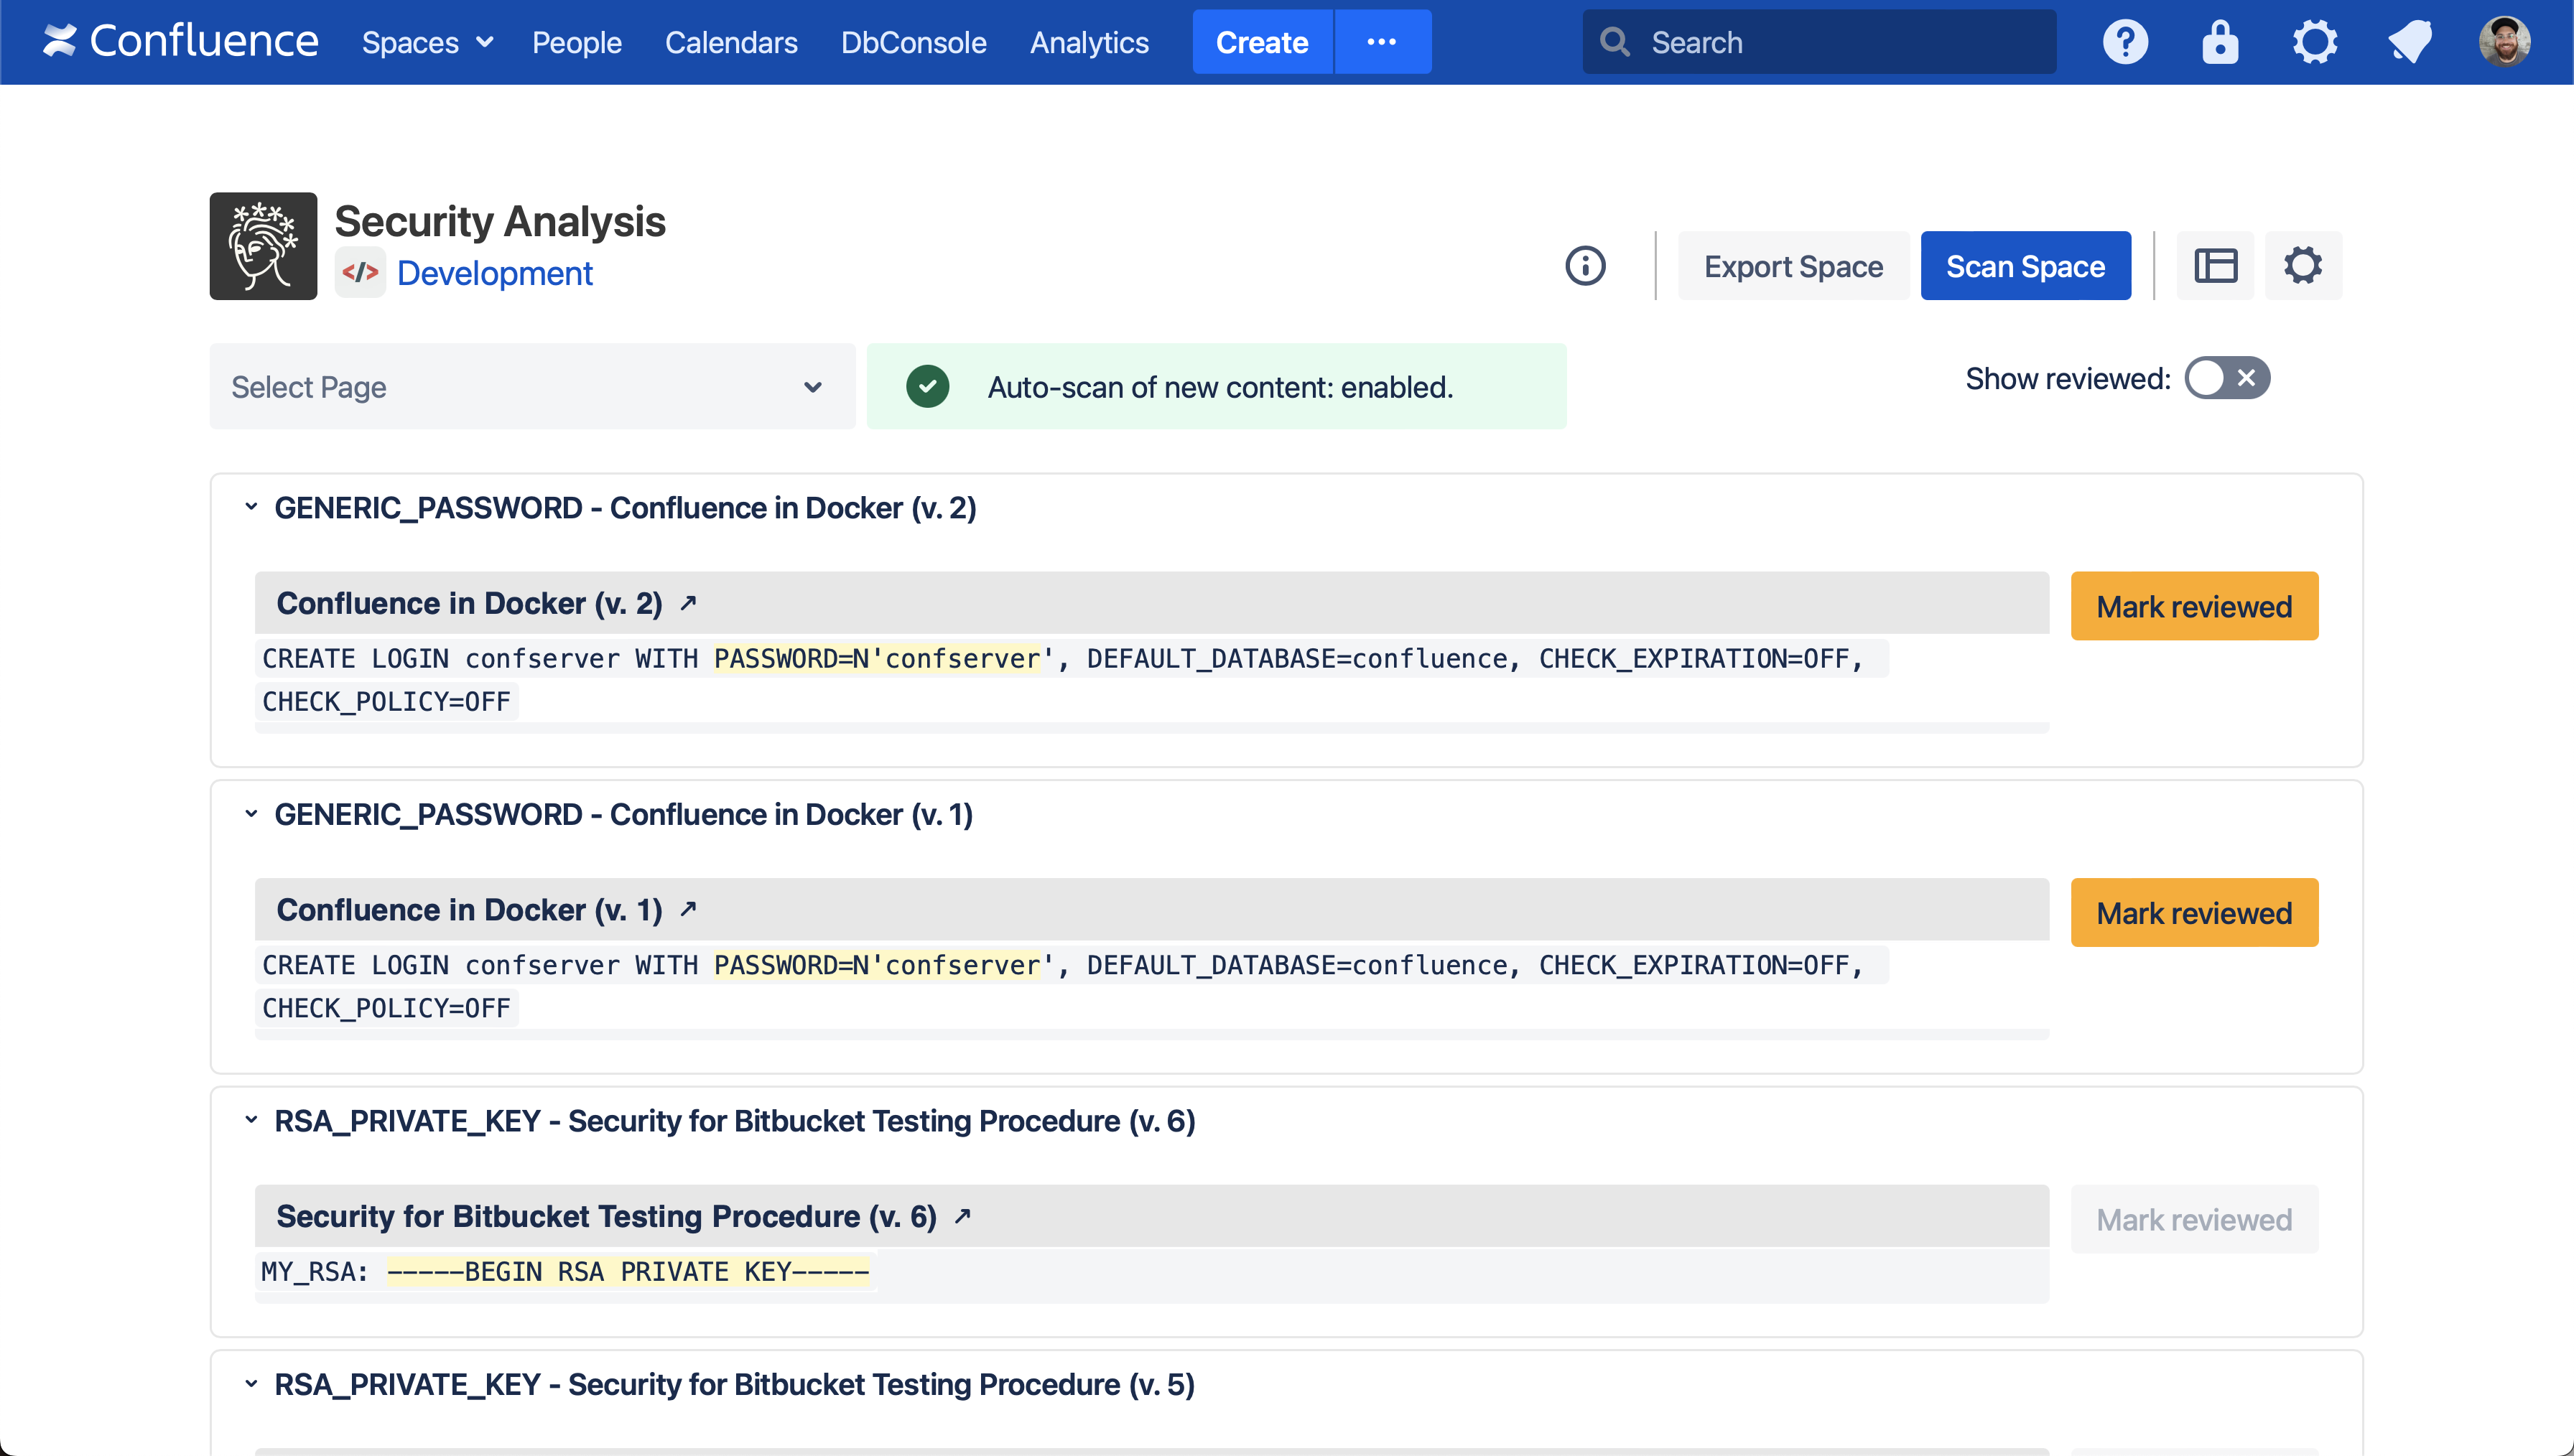
Task: Click the table layout view icon
Action: (2216, 266)
